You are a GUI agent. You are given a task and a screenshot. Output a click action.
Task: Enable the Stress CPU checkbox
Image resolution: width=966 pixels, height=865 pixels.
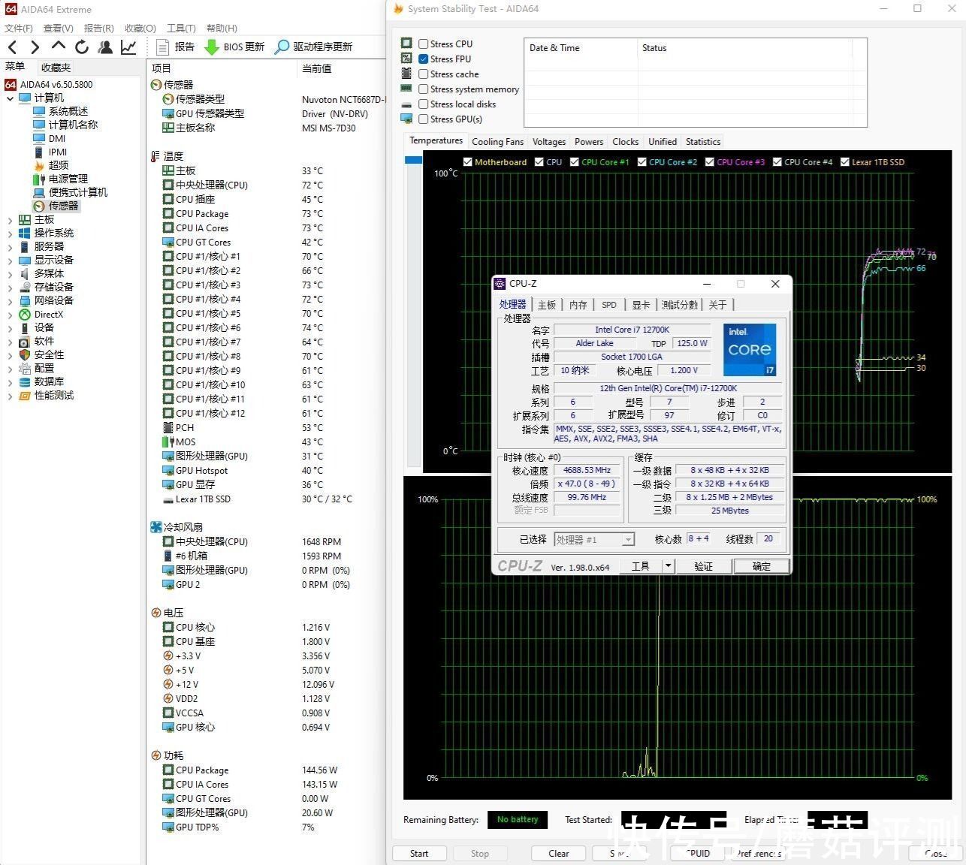tap(424, 44)
